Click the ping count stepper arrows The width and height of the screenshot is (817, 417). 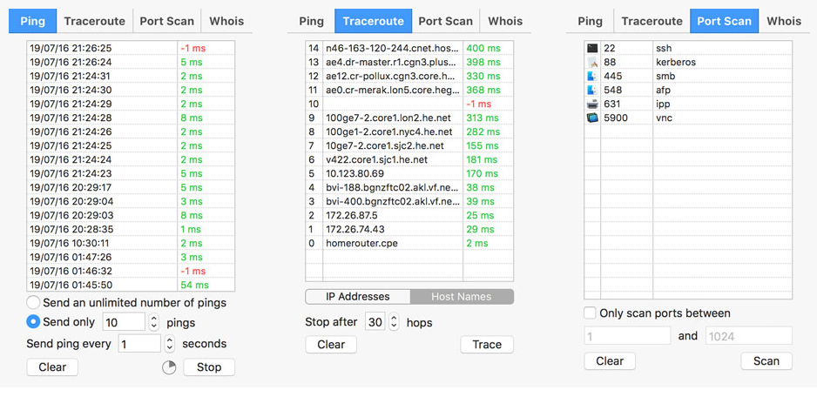(154, 322)
